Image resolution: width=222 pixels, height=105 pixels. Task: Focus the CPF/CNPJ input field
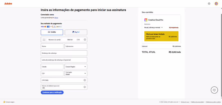pyautogui.click(x=64, y=80)
